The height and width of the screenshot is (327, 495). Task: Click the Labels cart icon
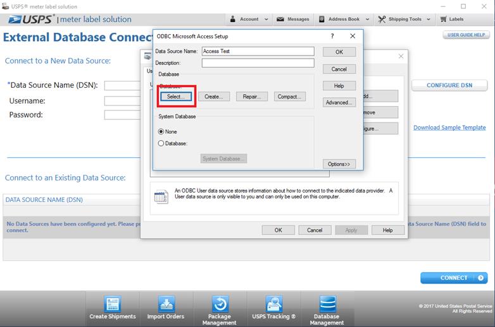(444, 19)
